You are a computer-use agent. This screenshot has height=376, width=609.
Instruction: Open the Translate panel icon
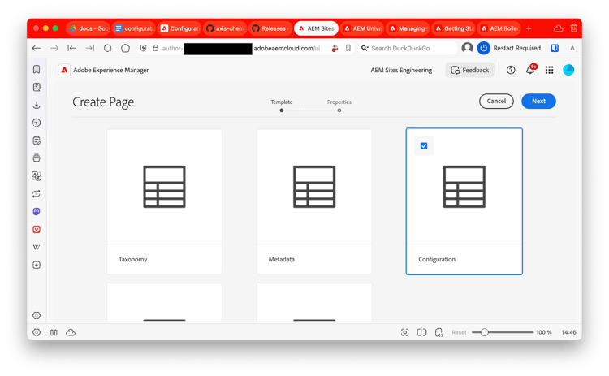click(x=37, y=176)
